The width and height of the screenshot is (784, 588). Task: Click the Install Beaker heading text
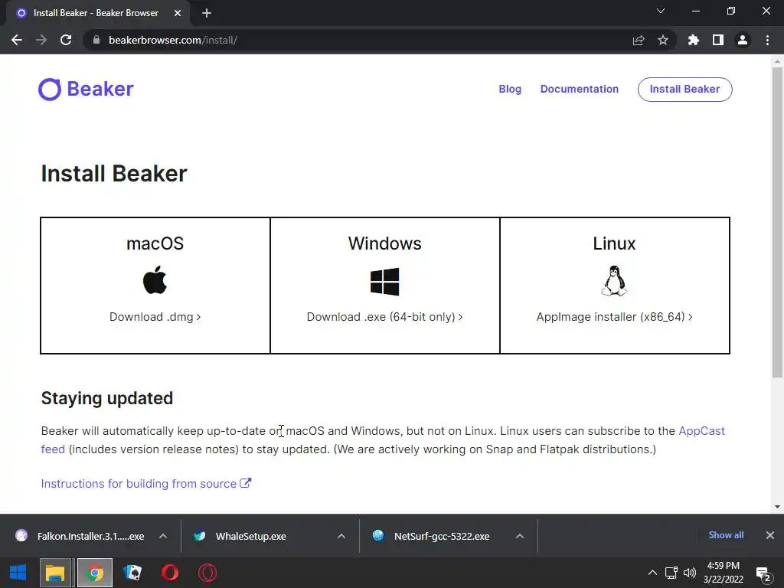point(114,174)
